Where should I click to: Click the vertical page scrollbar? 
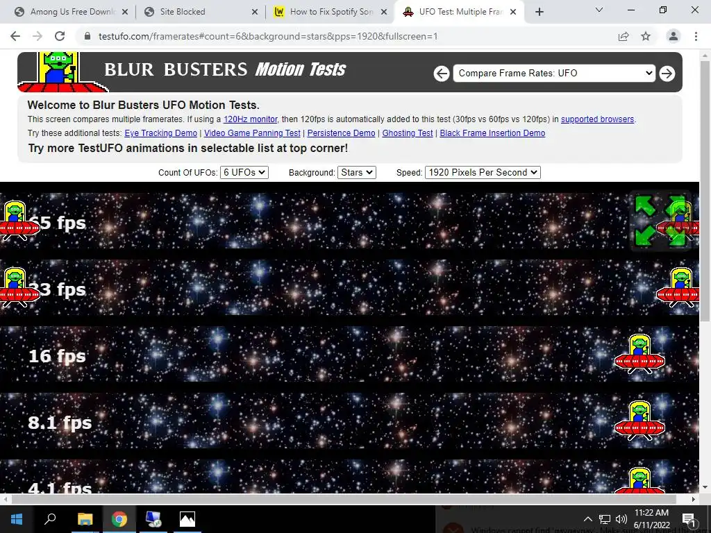[x=705, y=190]
